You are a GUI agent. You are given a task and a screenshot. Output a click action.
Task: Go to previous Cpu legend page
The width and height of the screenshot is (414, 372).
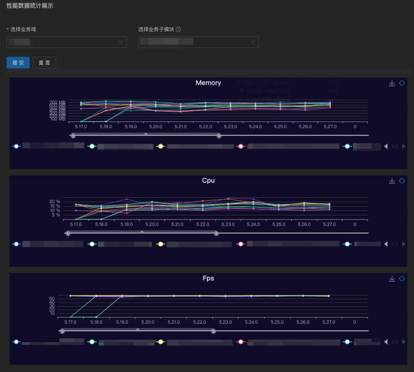click(x=386, y=244)
